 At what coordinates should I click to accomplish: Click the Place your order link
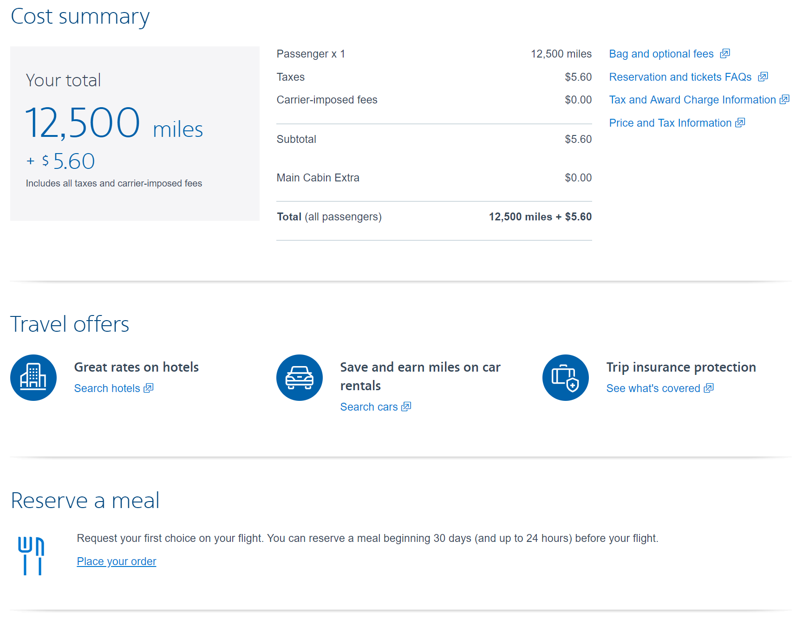(x=117, y=561)
